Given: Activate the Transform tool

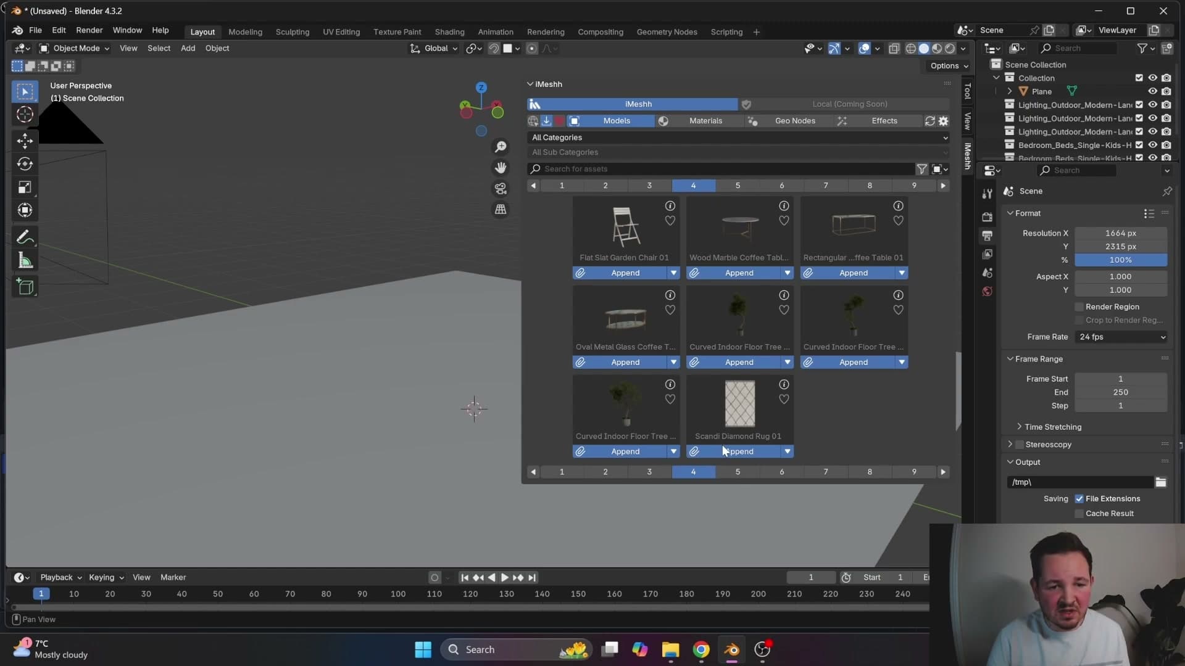Looking at the screenshot, I should [25, 211].
